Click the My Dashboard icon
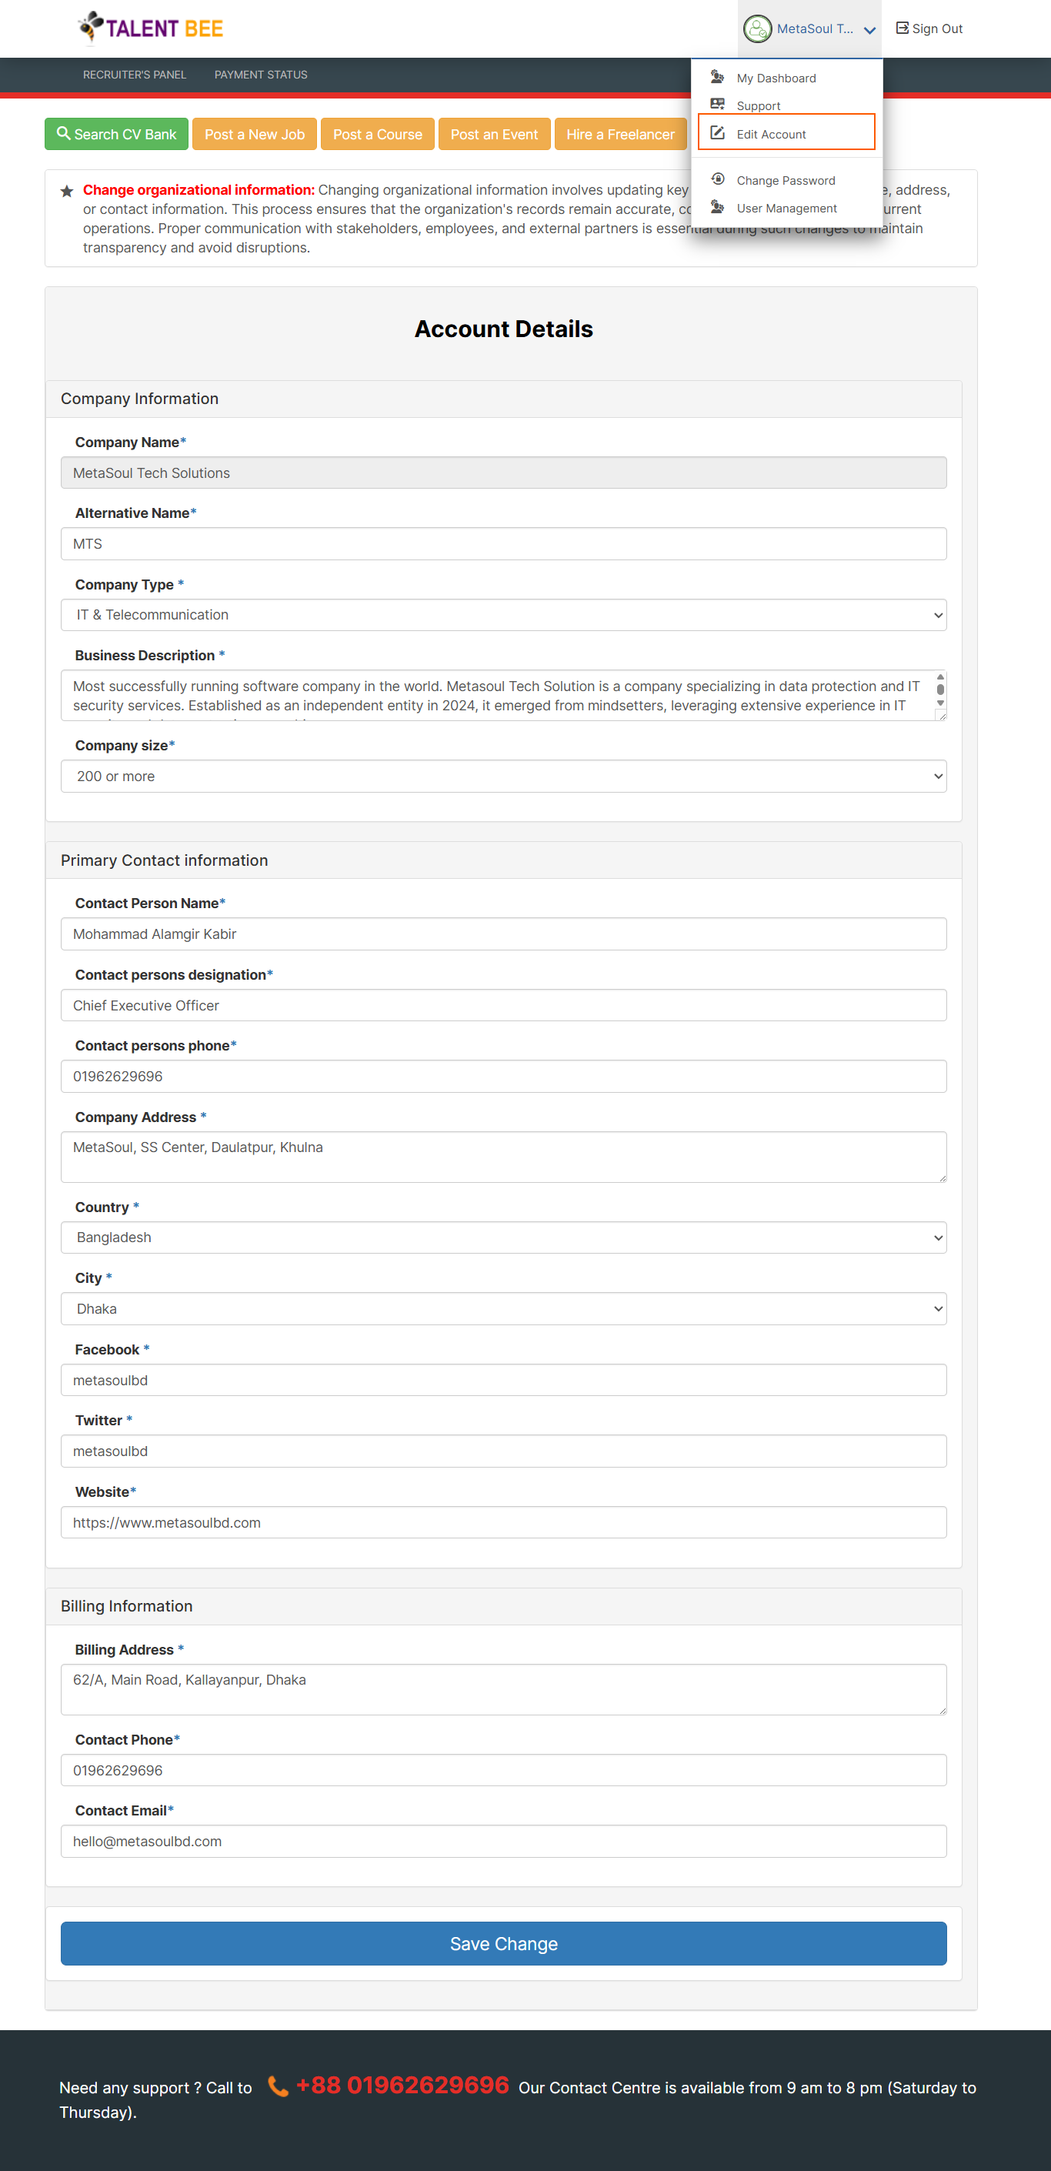1051x2171 pixels. [x=717, y=78]
